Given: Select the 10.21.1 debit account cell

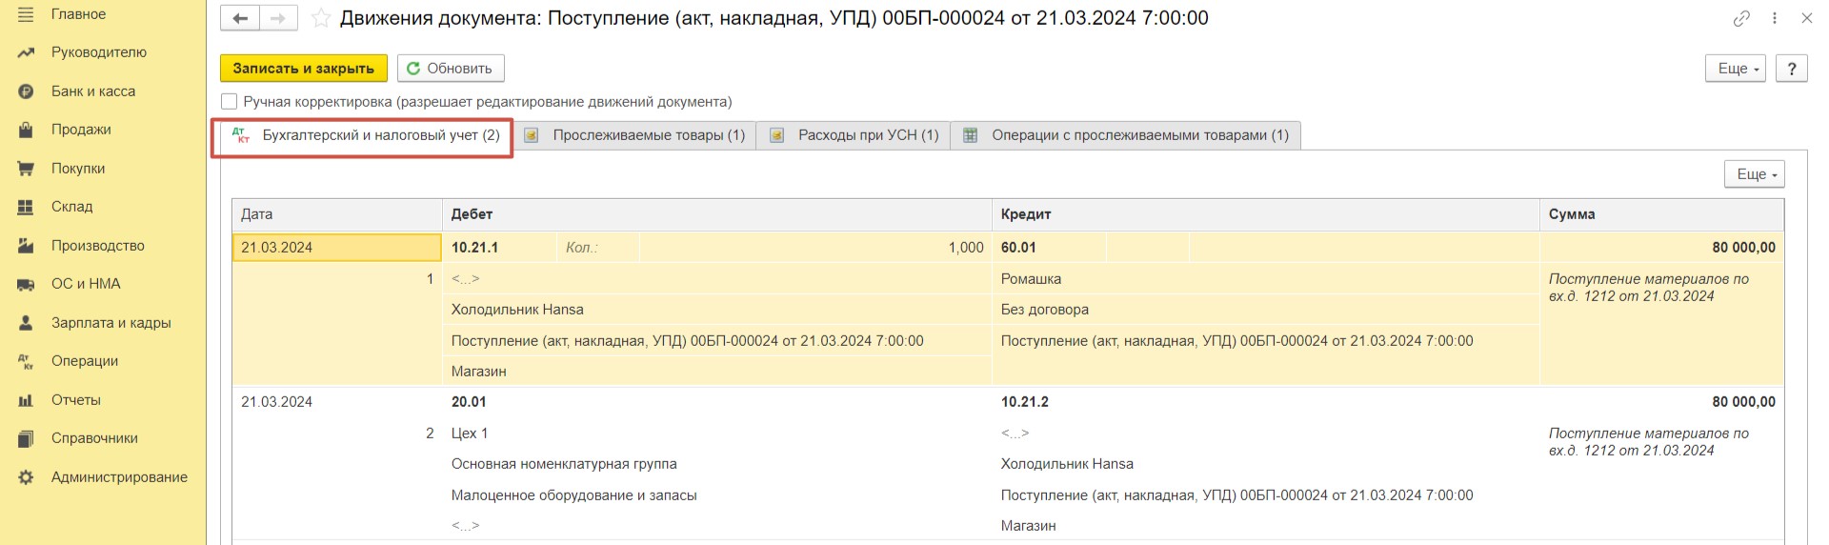Looking at the screenshot, I should point(499,248).
